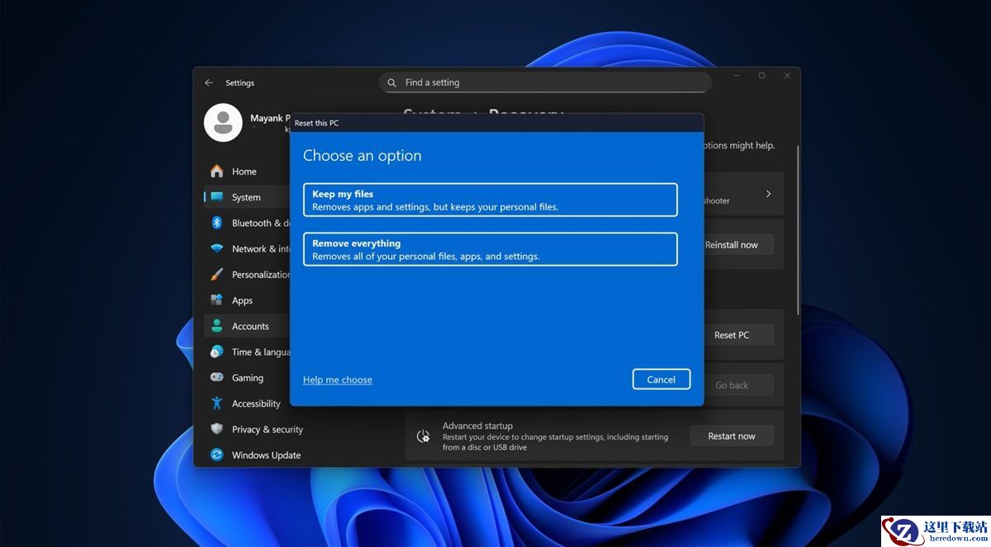This screenshot has width=991, height=547.
Task: Click the Choose an option heading
Action: [362, 155]
